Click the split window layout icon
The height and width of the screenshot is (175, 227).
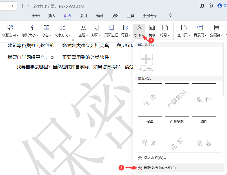click(202, 6)
